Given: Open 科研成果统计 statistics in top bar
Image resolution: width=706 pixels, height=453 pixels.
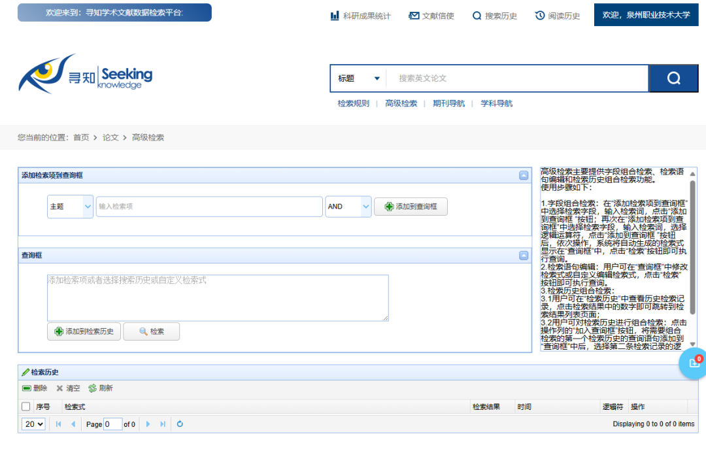Looking at the screenshot, I should pos(360,16).
